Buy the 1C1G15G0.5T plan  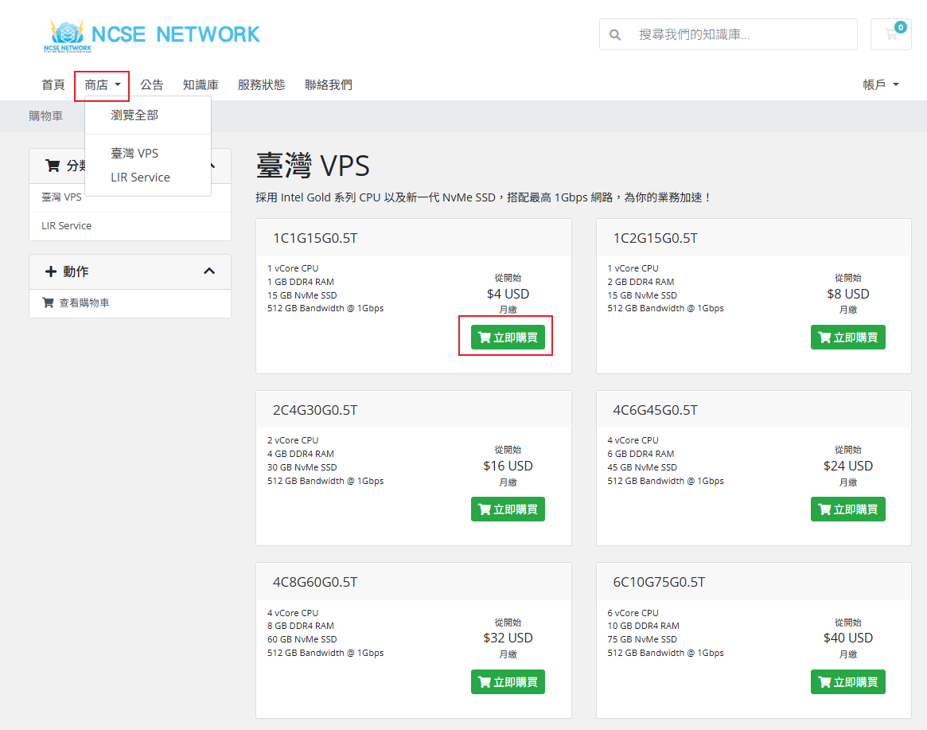[507, 338]
